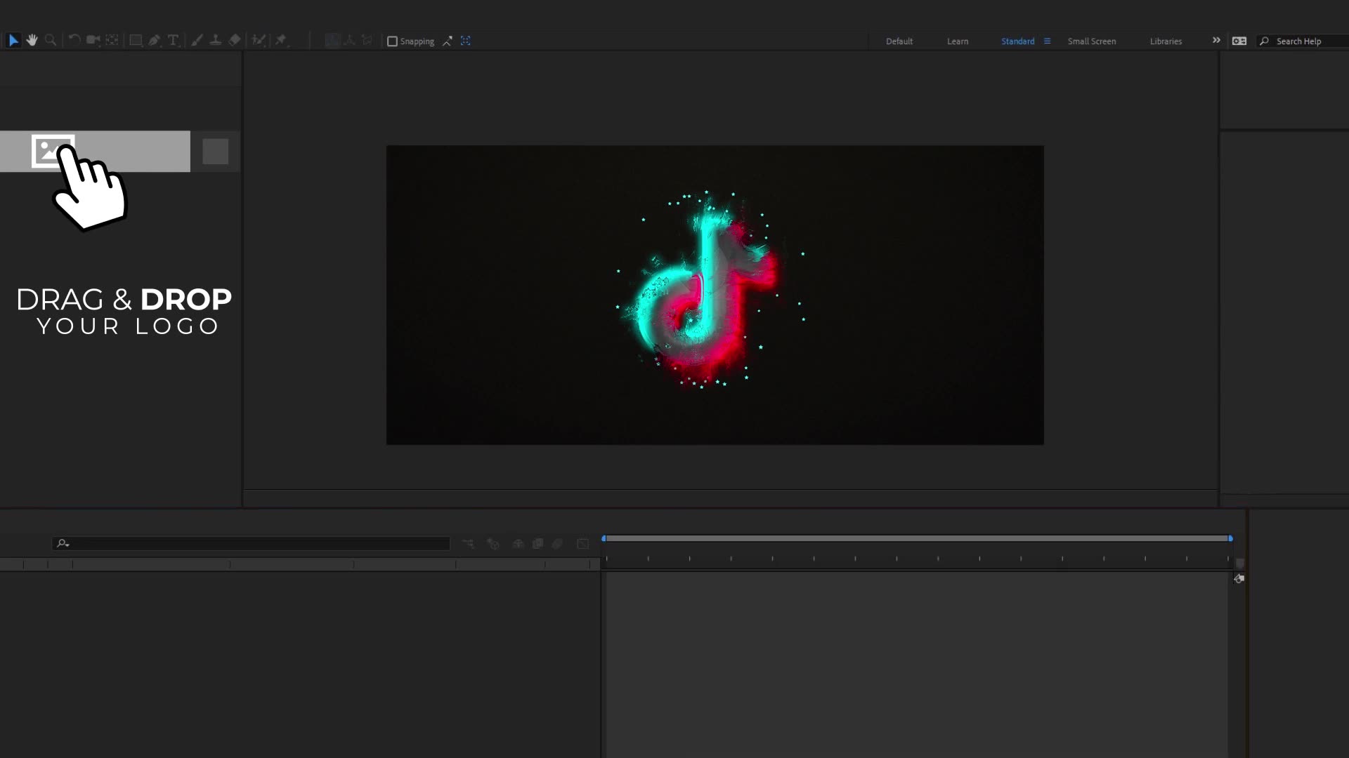Select the Clone Stamp tool

pos(216,41)
